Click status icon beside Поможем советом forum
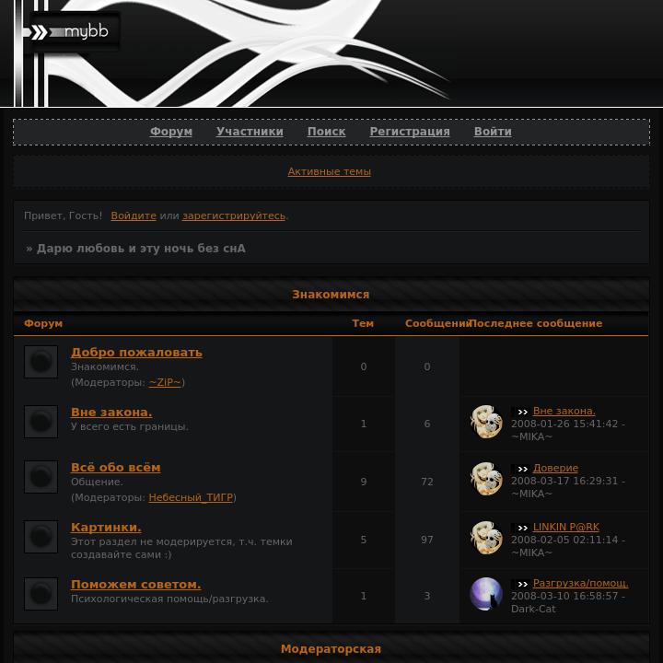Image resolution: width=663 pixels, height=663 pixels. [41, 594]
